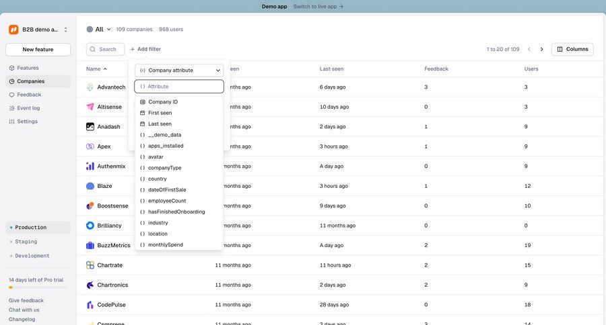Screen dimensions: 606x325
Task: Select the companyType attribute
Action: [x=179, y=168]
